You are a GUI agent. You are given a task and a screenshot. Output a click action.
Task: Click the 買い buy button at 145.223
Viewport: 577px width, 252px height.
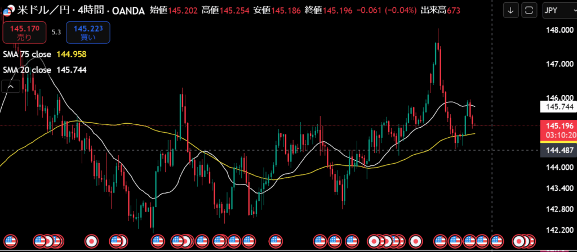88,32
